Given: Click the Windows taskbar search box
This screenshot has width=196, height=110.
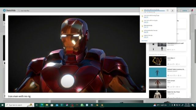Looking at the screenshot, I should [20, 105].
